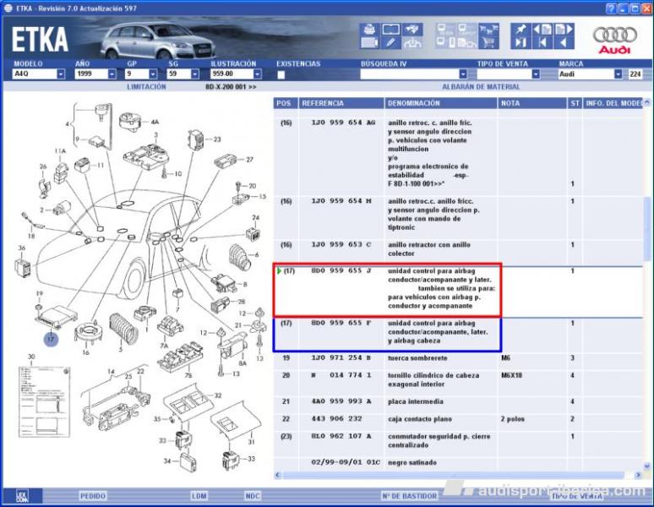This screenshot has width=654, height=507.
Task: Open the AÑO year dropdown
Action: 112,74
